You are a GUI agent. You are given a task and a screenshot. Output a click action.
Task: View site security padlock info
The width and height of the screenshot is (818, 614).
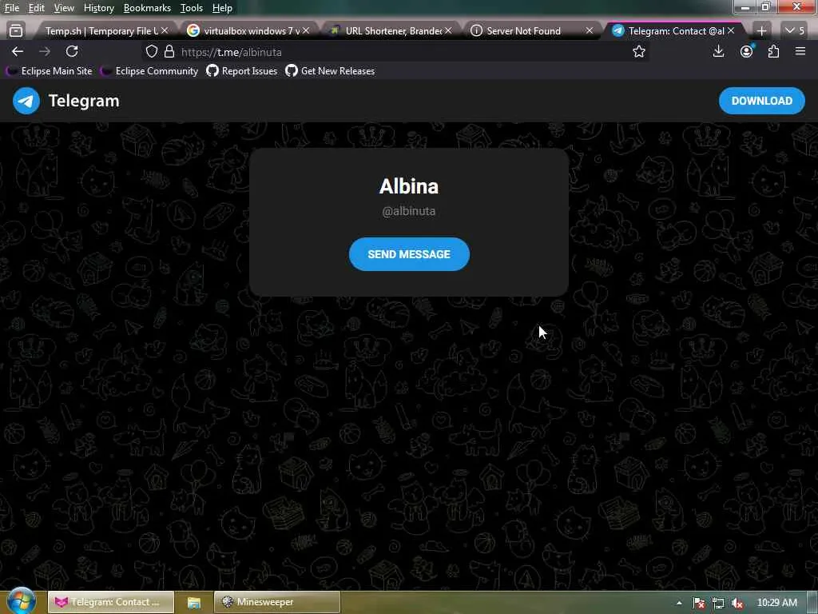[169, 52]
